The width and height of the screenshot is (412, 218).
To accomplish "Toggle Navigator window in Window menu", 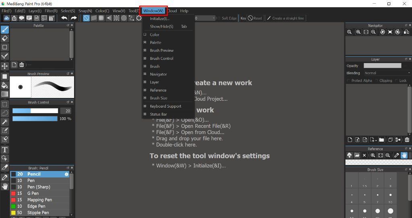I will (158, 74).
